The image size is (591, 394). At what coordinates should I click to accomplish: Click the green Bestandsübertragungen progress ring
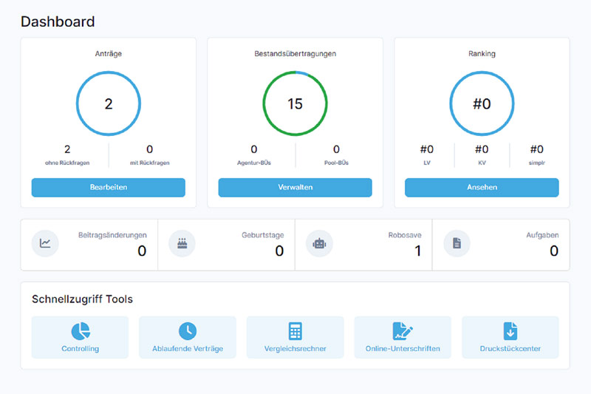click(295, 103)
